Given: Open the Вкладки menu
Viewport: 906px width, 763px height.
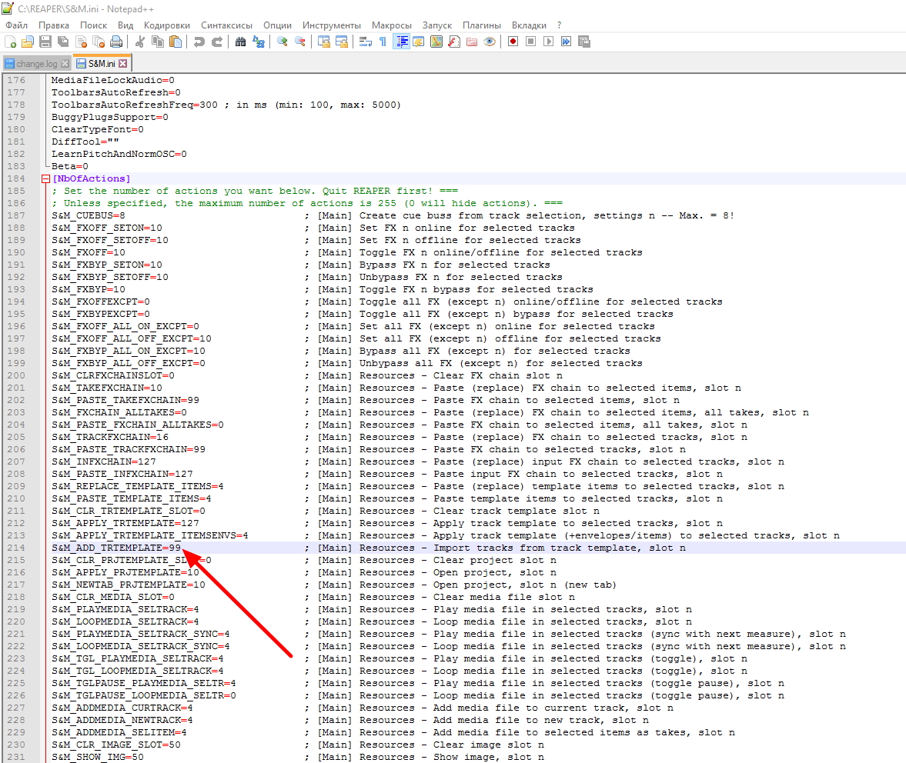Looking at the screenshot, I should [x=530, y=25].
